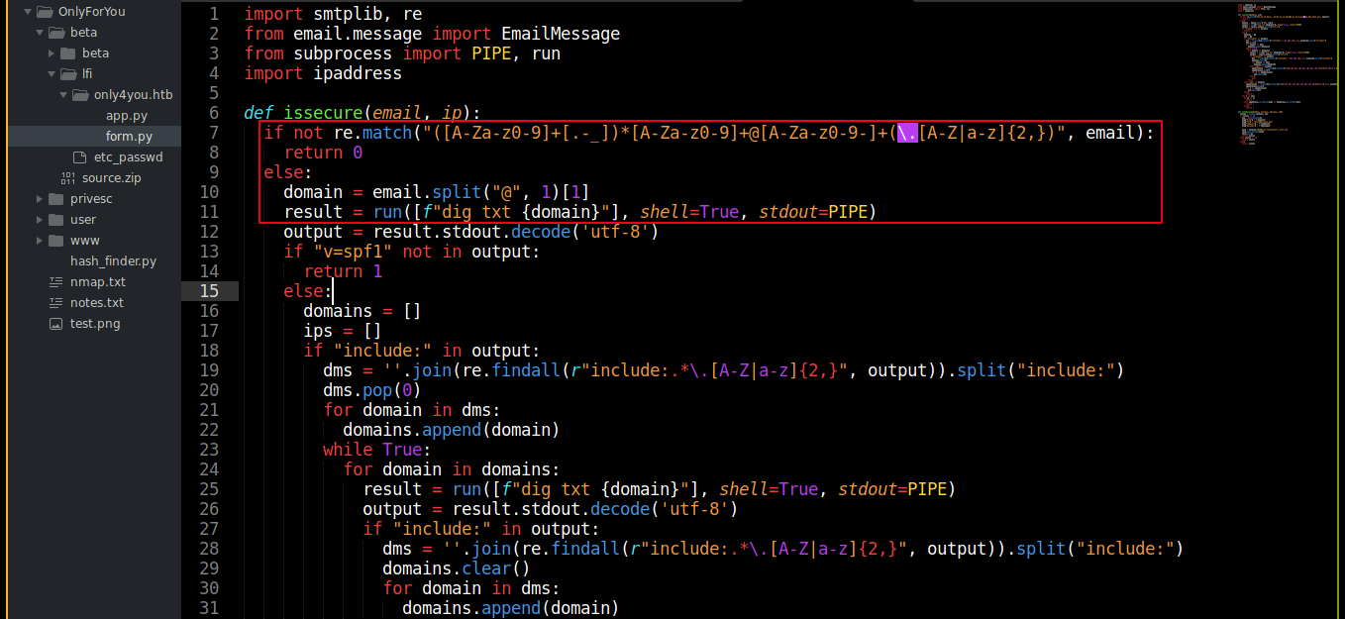Open hash_finder.py in the sidebar
1345x619 pixels.
pyautogui.click(x=113, y=261)
